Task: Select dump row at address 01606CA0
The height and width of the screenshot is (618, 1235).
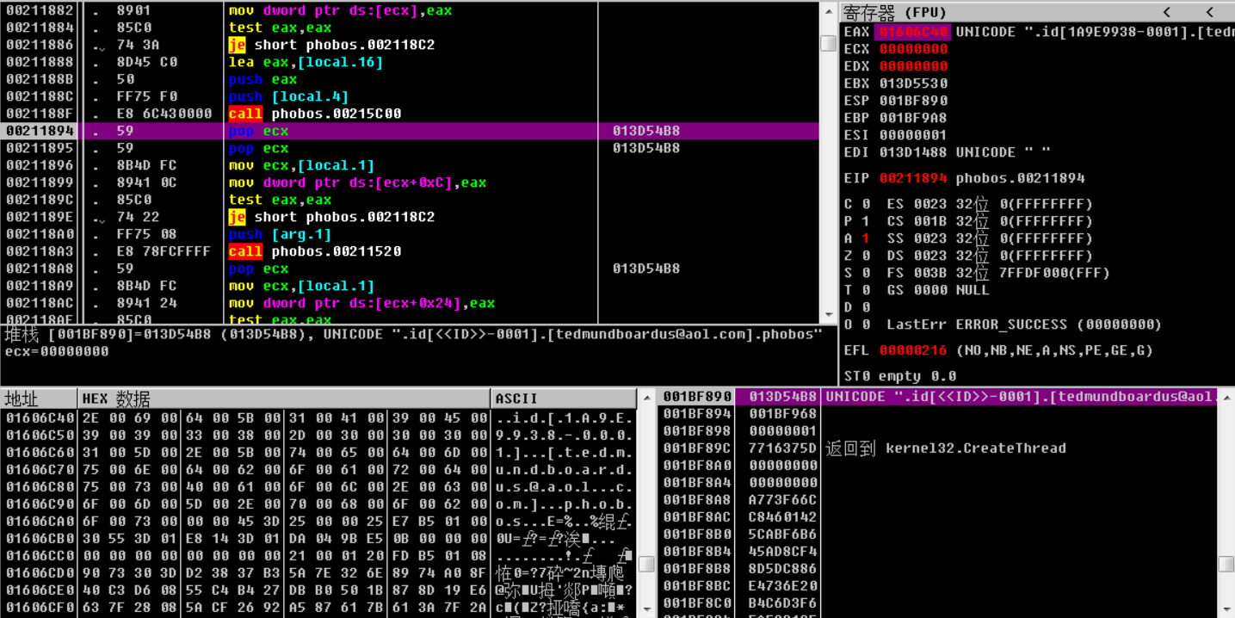Action: tap(318, 521)
